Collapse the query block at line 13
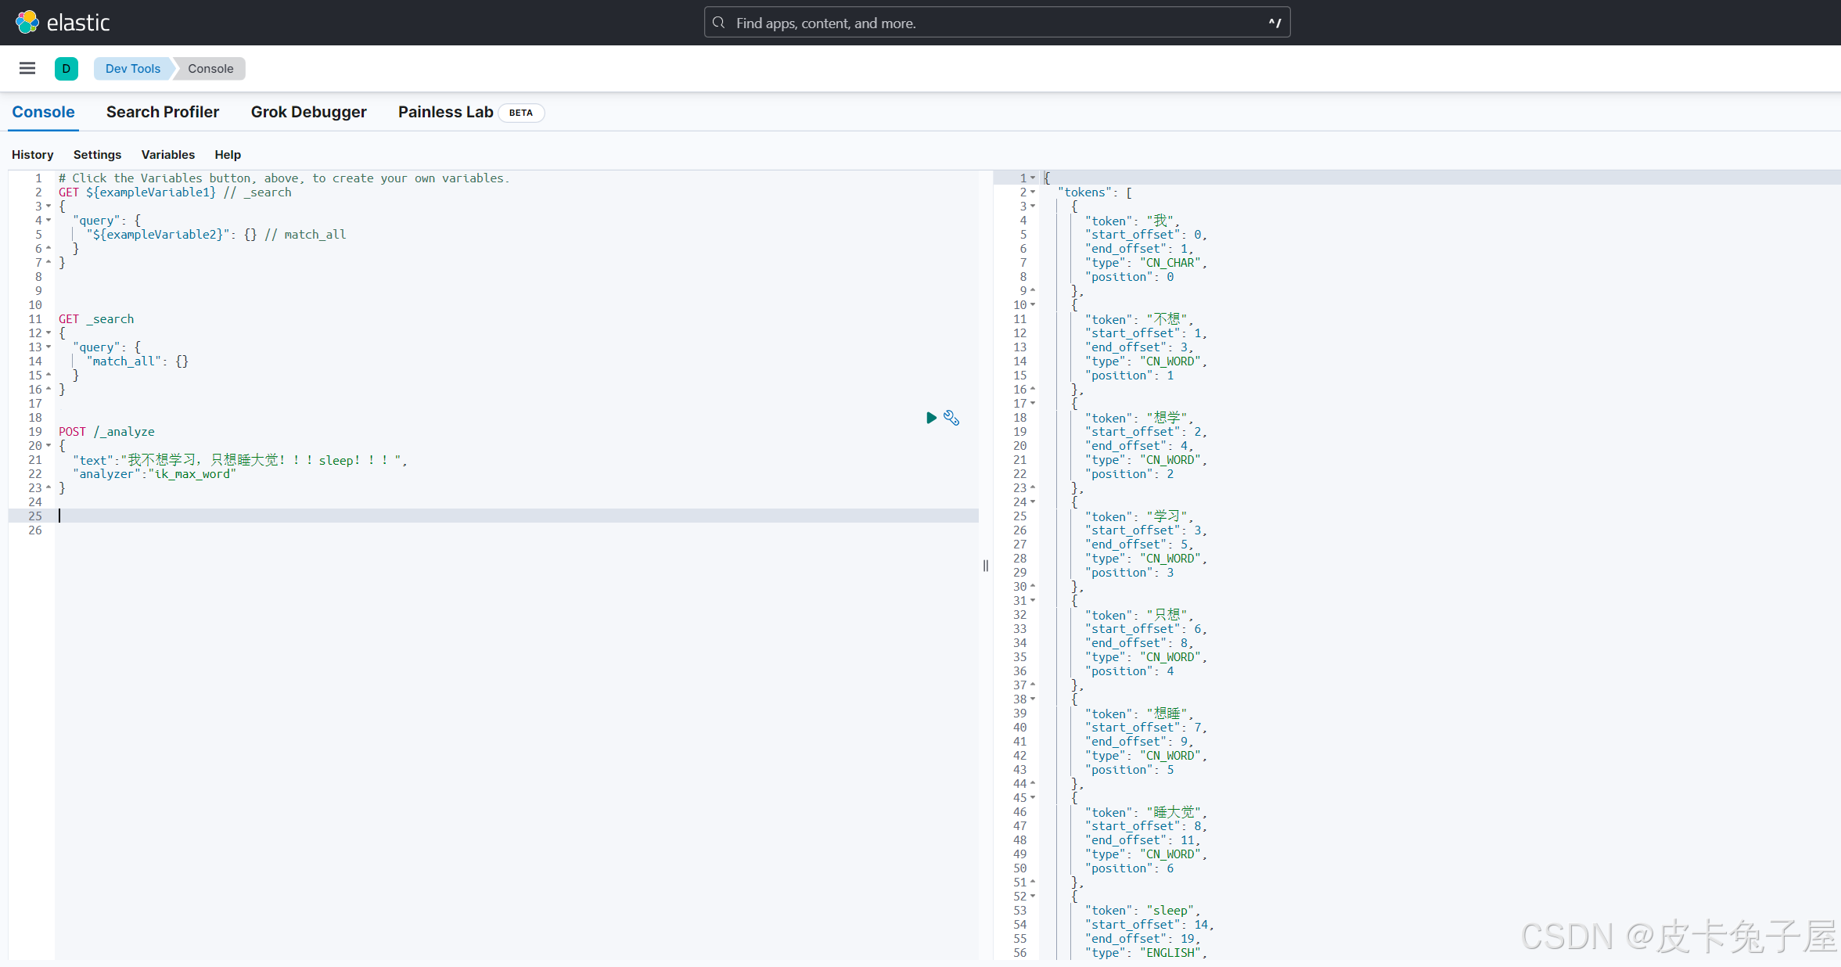This screenshot has width=1841, height=967. pyautogui.click(x=49, y=347)
